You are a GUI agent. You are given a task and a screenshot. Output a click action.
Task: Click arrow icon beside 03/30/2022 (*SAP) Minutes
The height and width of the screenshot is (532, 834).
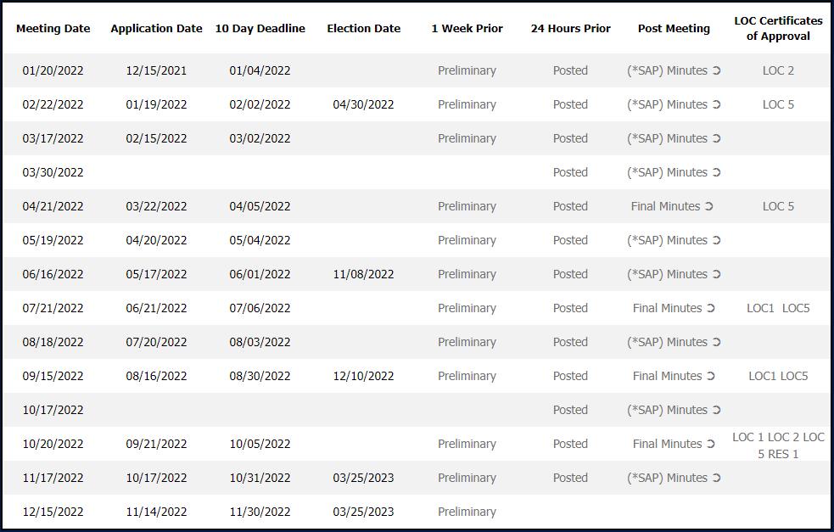[716, 173]
